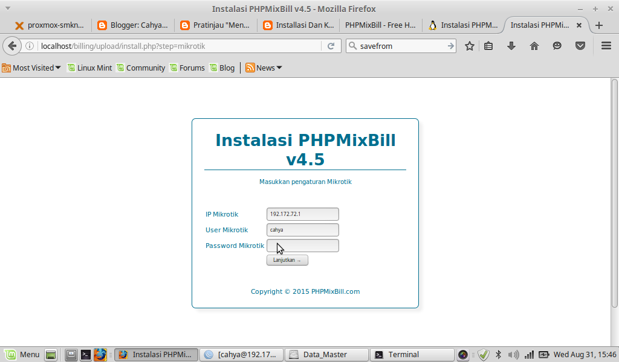Open the Linux Mint bookmark
Screen dimensions: 619x362
89,68
